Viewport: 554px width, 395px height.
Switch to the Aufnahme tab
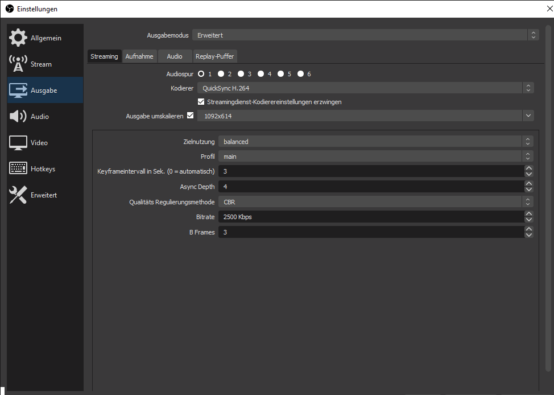click(139, 56)
